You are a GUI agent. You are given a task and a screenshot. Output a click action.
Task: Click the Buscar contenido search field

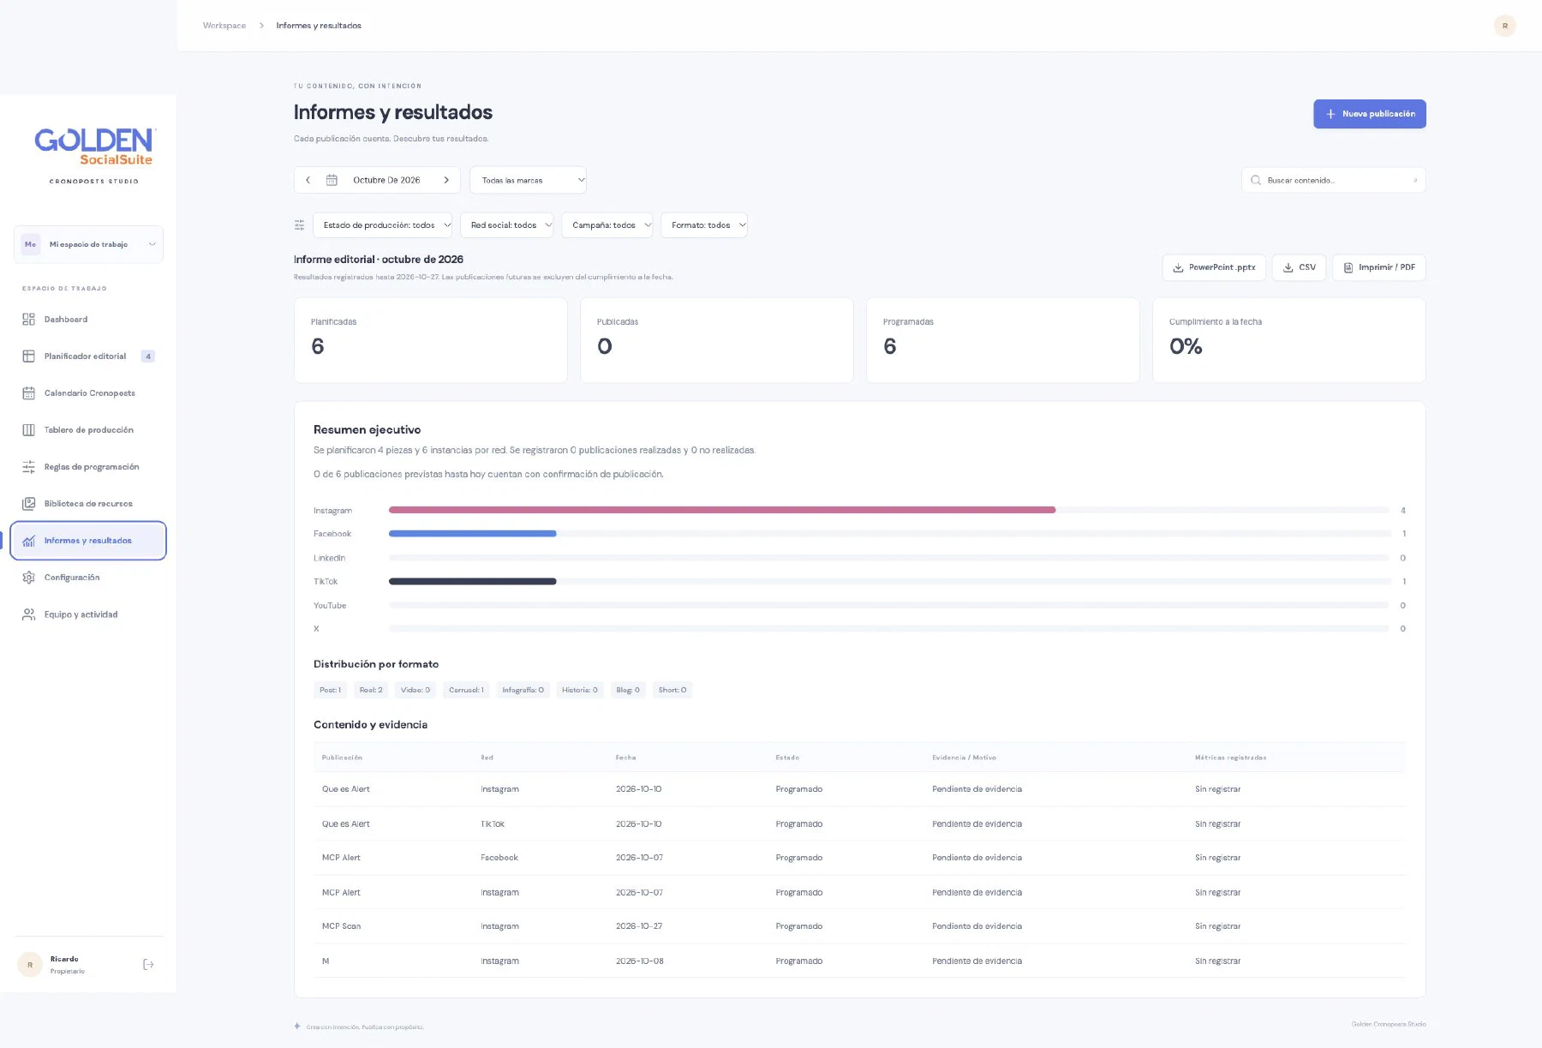(1333, 180)
